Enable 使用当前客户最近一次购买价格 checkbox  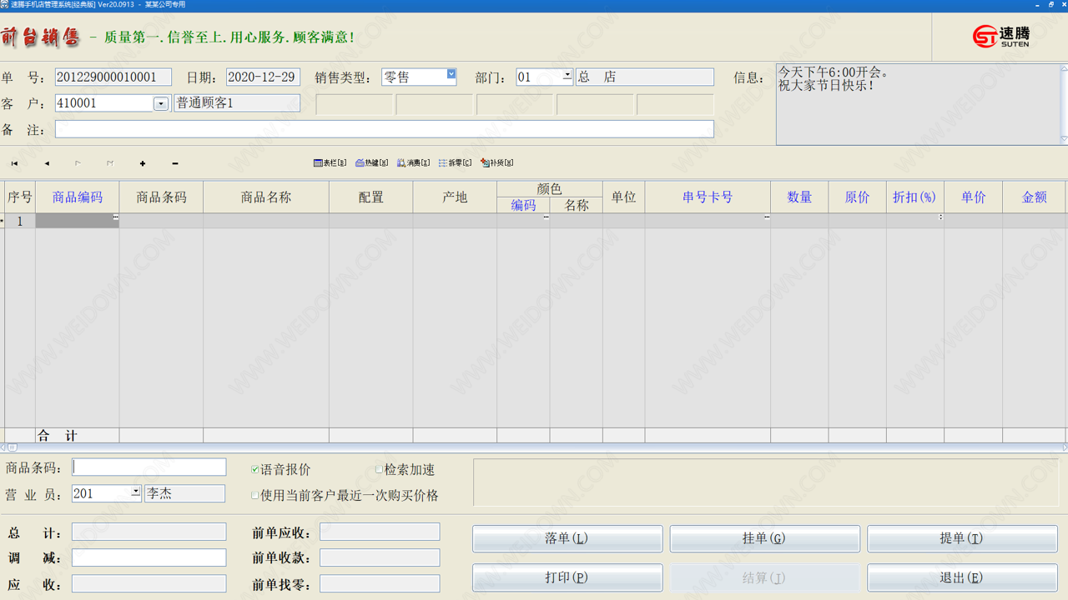[x=255, y=495]
